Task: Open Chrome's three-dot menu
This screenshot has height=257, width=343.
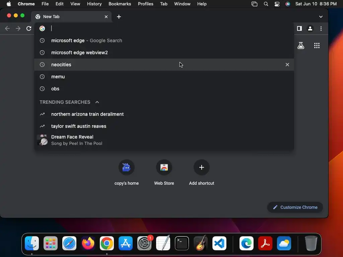Action: (321, 28)
